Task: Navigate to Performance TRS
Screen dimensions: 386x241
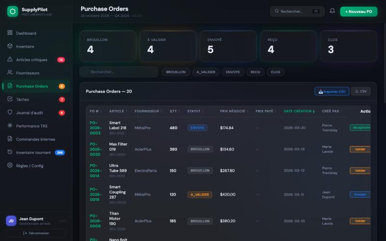Action: click(36, 126)
